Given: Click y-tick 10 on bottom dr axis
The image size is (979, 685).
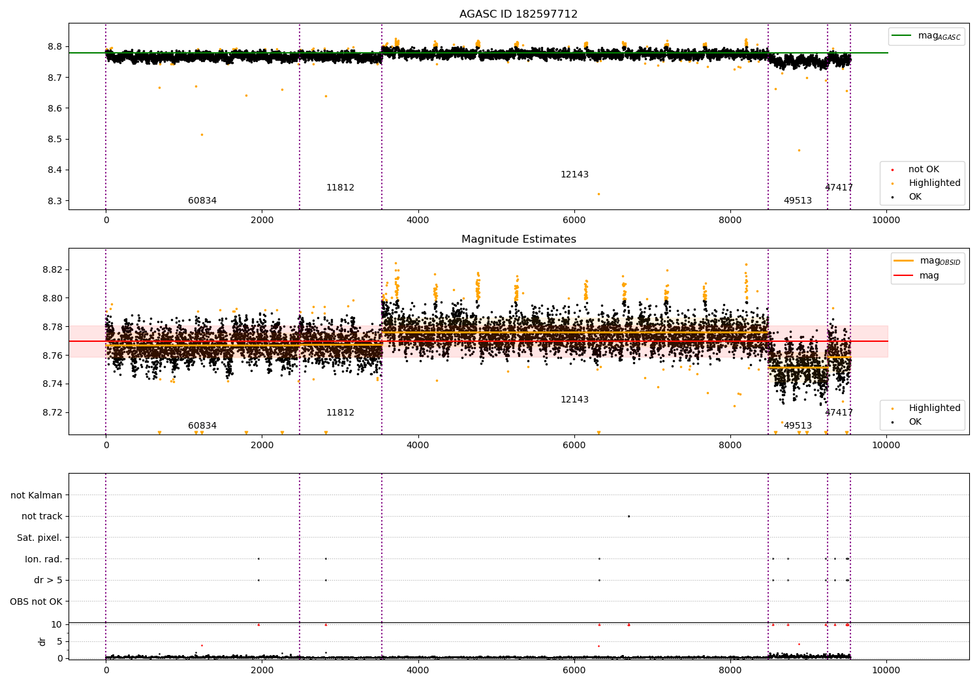Looking at the screenshot, I should click(57, 624).
